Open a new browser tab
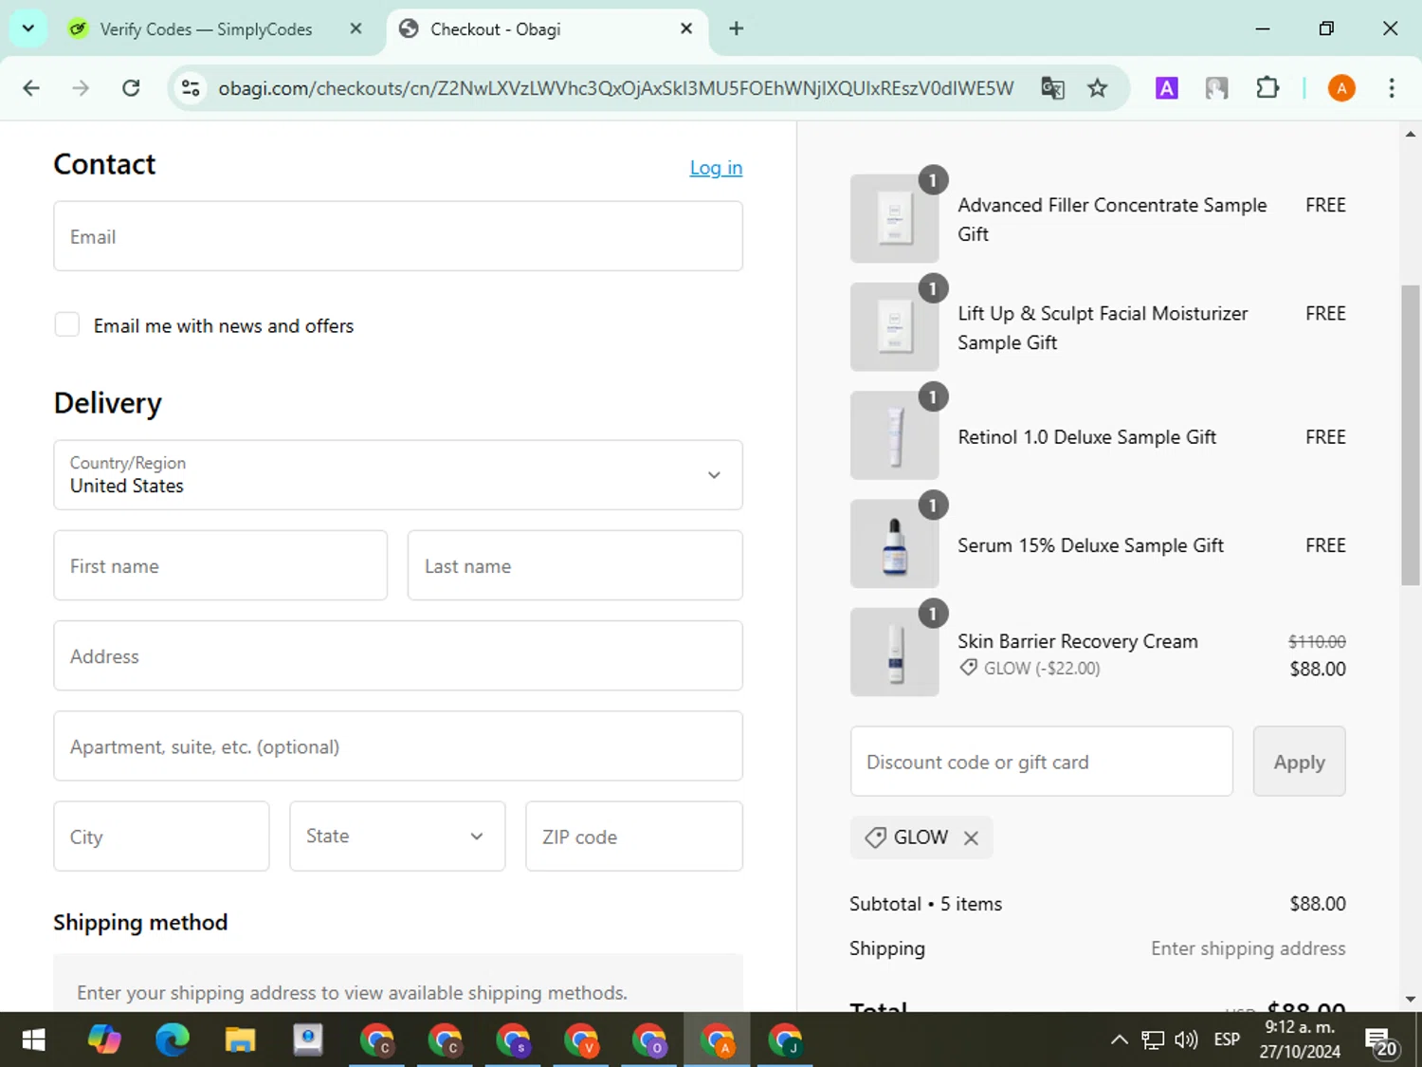Image resolution: width=1422 pixels, height=1067 pixels. (x=736, y=28)
